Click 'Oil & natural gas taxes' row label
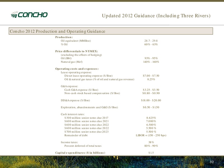Image resolution: width=224 pixels, height=168 pixels. click(99, 79)
